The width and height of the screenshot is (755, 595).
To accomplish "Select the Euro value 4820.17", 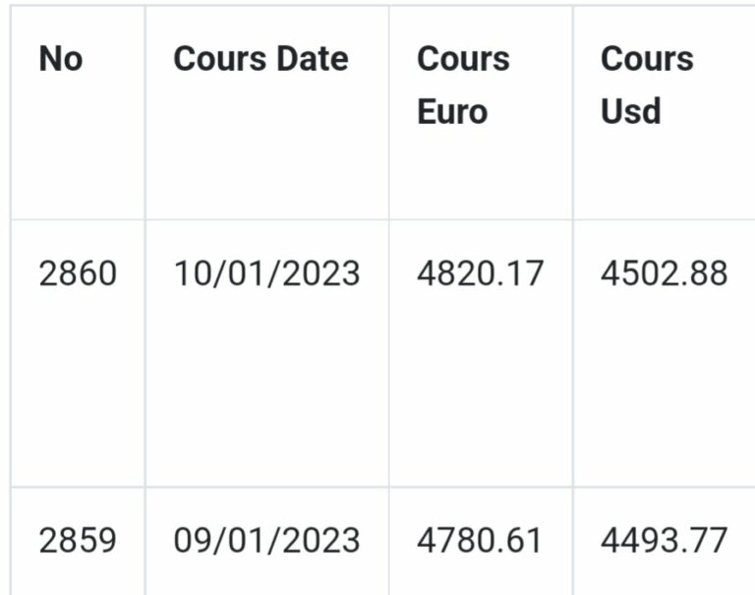I will [x=480, y=273].
